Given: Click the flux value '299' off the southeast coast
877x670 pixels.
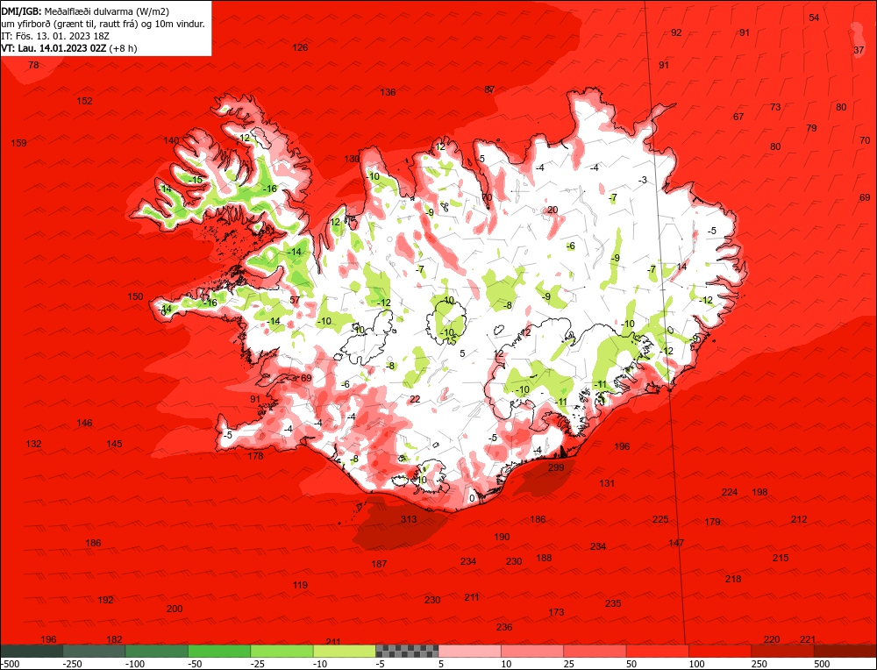Looking at the screenshot, I should [x=556, y=467].
